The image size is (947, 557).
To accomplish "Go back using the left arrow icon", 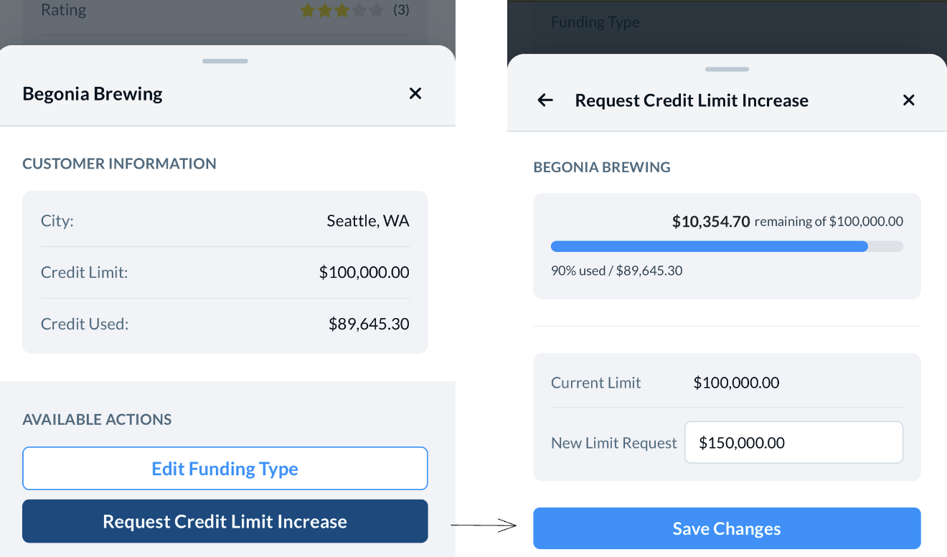I will (x=545, y=100).
